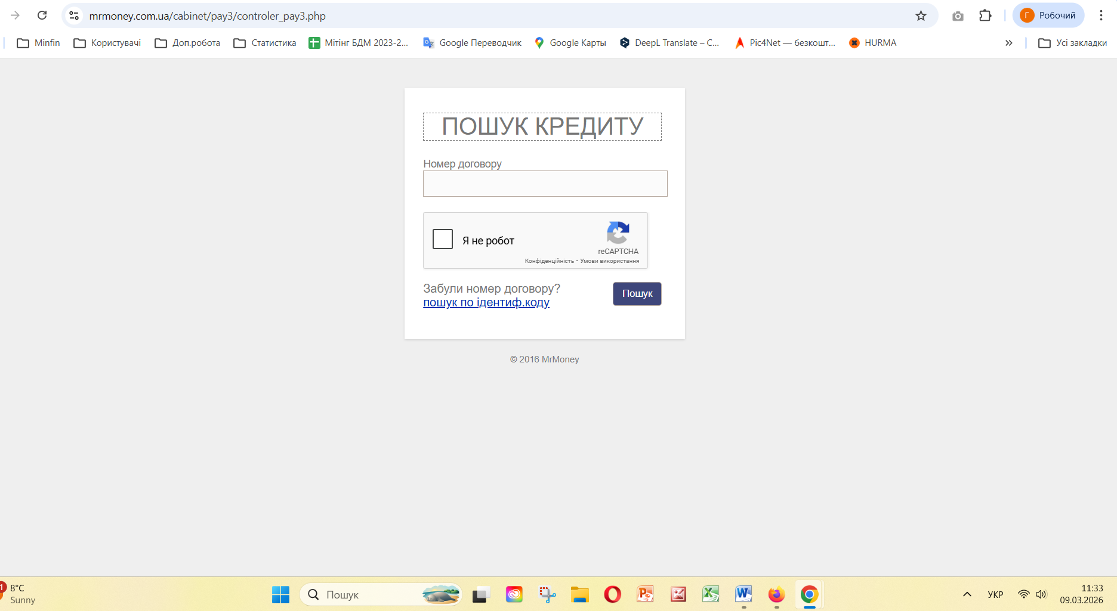Open the Google Переводчик bookmark
The width and height of the screenshot is (1117, 611).
click(472, 43)
